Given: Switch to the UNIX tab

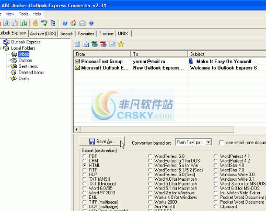Looking at the screenshot, I should pos(123,33).
